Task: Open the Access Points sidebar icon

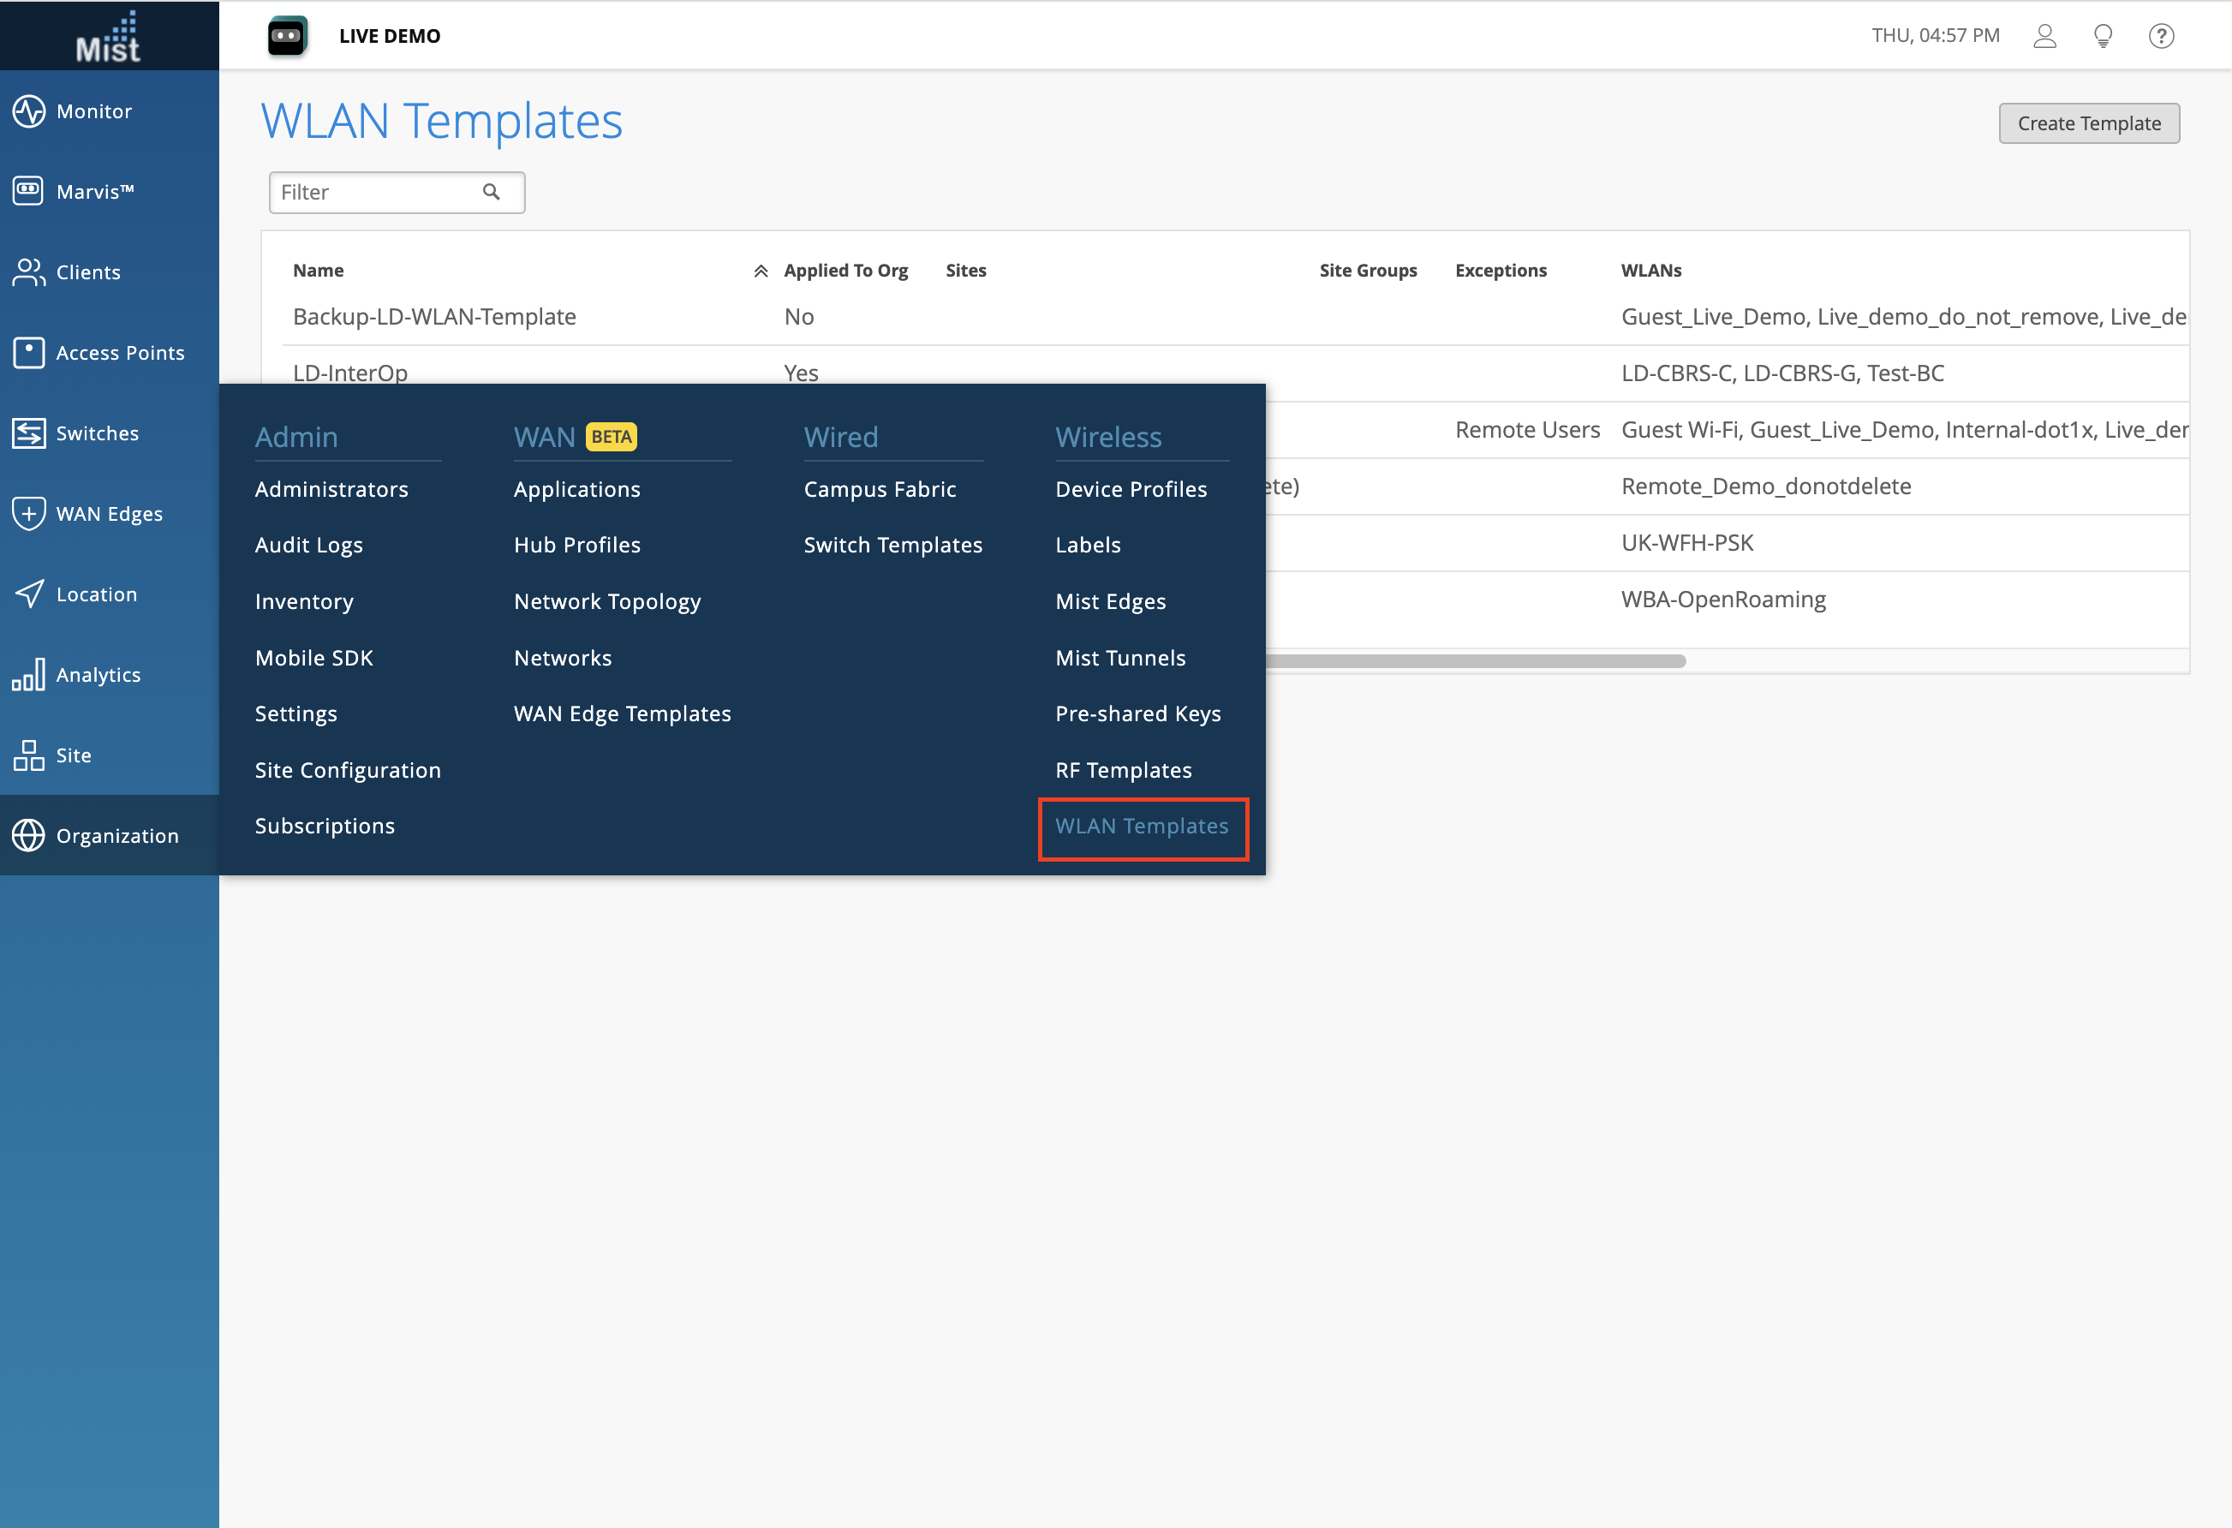Action: (x=29, y=353)
